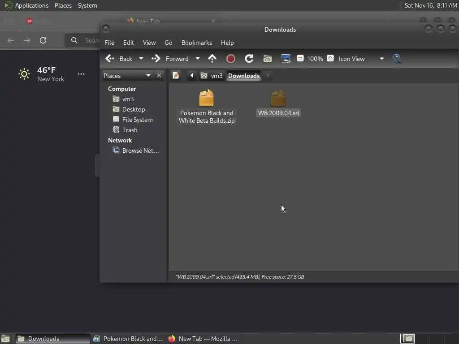Toggle text-based location entry icon
This screenshot has height=344, width=459.
point(176,75)
